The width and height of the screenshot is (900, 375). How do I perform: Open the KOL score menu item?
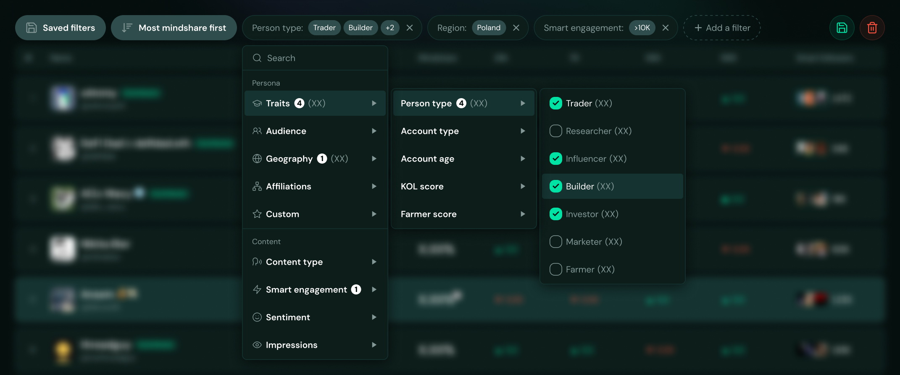pos(464,186)
